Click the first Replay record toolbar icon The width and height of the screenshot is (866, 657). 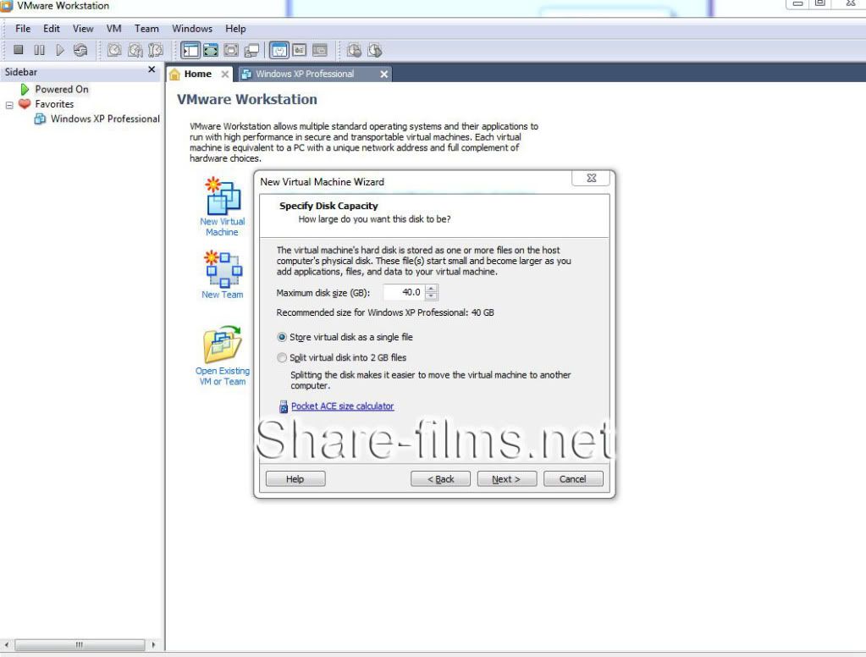pyautogui.click(x=354, y=50)
